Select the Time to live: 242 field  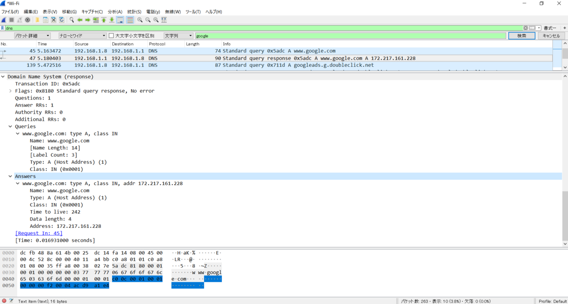(x=55, y=212)
